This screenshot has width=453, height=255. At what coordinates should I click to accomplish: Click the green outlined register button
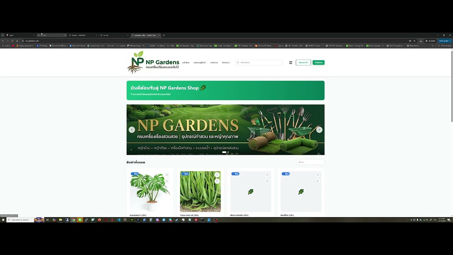coord(303,63)
